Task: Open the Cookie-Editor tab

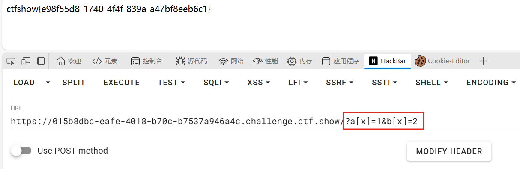Action: (x=442, y=61)
